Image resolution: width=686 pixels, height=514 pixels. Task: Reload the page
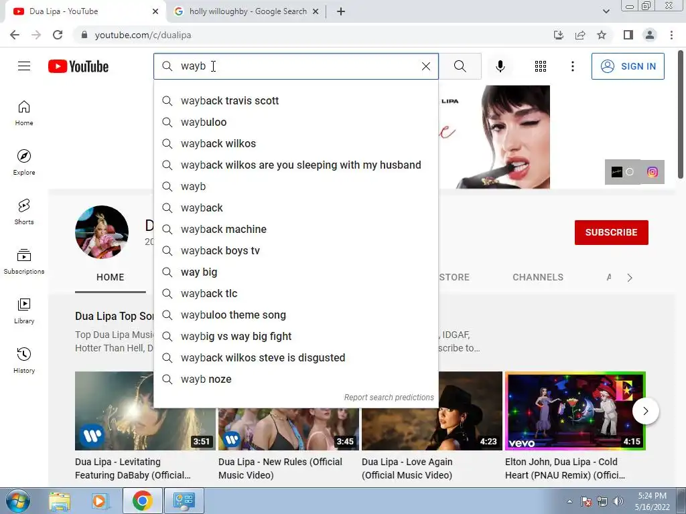pos(58,35)
